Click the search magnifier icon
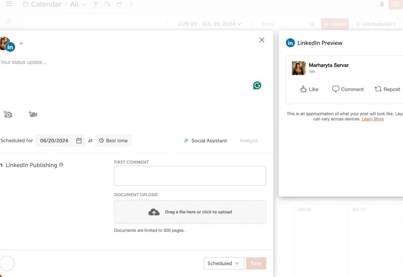Viewport: 403px width, 277px height. (311, 24)
